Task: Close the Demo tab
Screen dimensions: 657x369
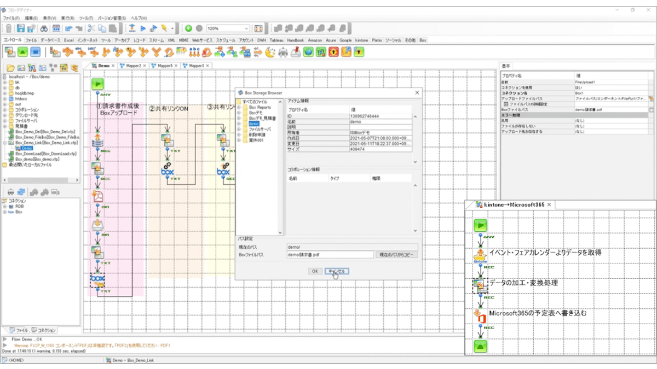Action: 113,66
